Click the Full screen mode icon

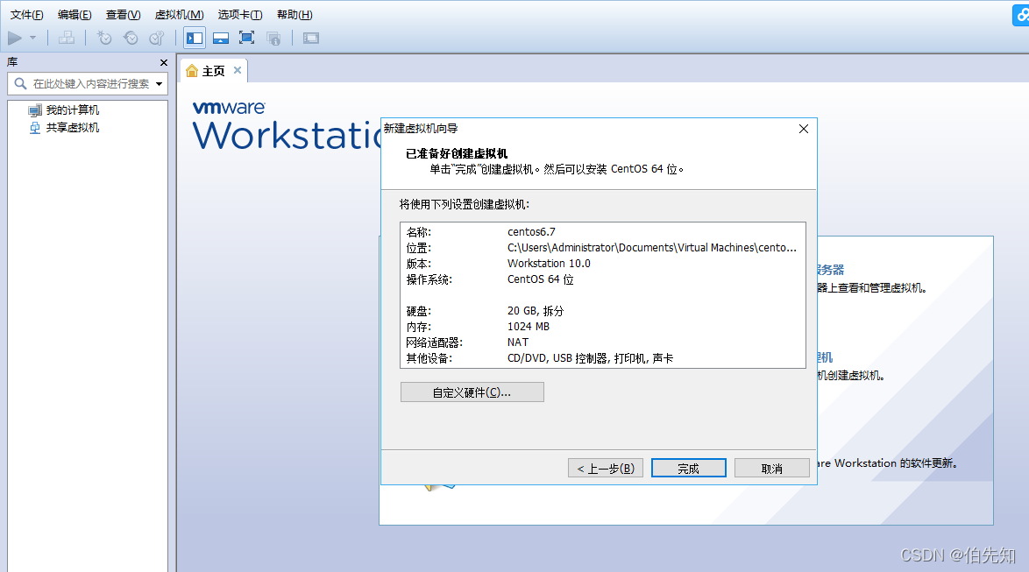coord(247,38)
